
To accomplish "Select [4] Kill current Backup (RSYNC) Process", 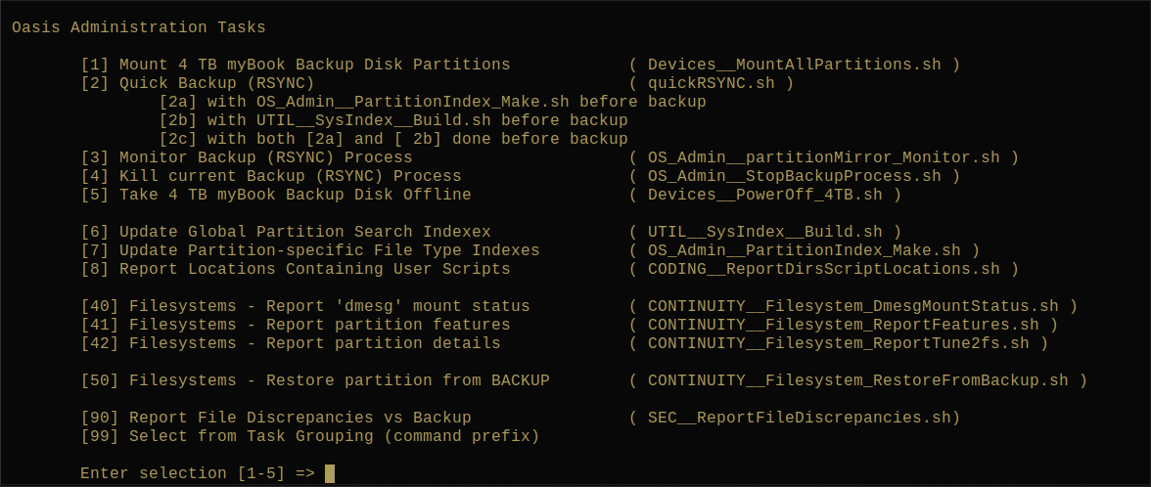I will click(x=270, y=176).
